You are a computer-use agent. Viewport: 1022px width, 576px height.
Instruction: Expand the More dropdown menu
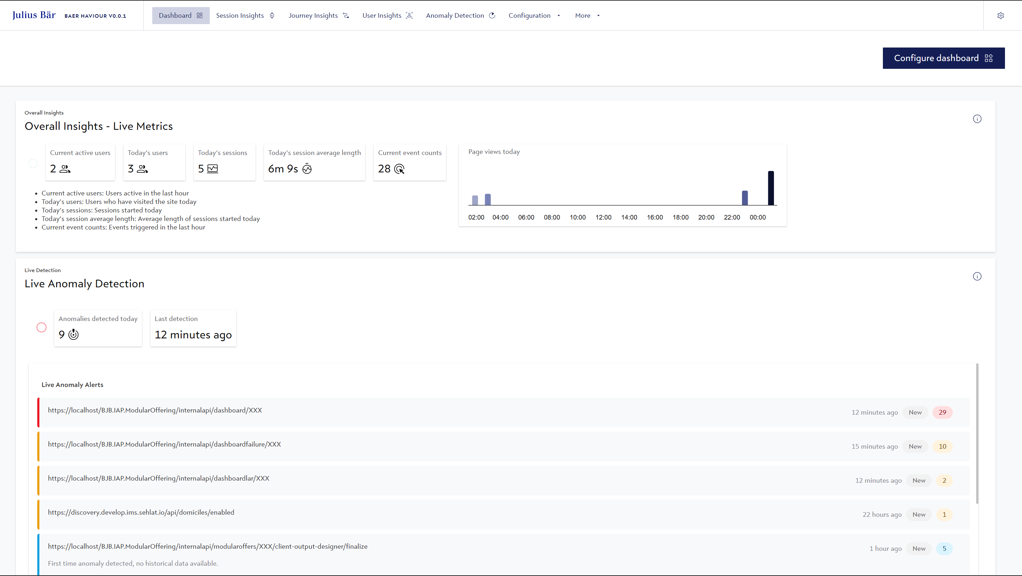pyautogui.click(x=588, y=16)
